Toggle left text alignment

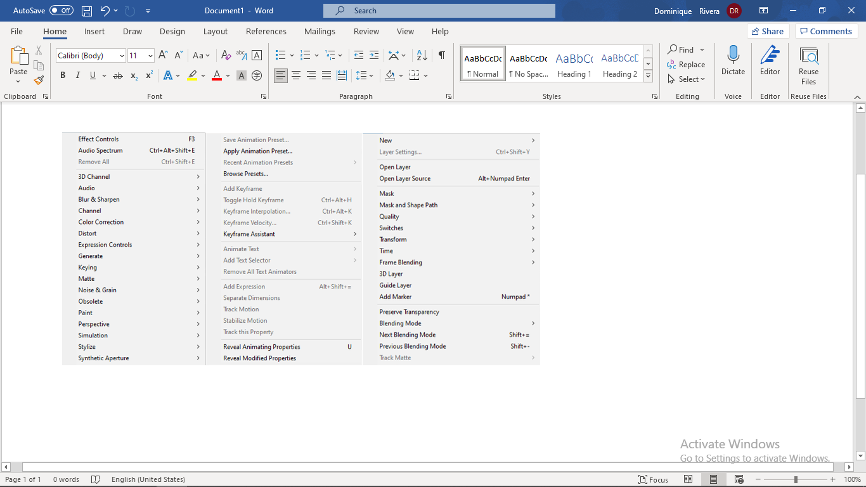pos(281,75)
